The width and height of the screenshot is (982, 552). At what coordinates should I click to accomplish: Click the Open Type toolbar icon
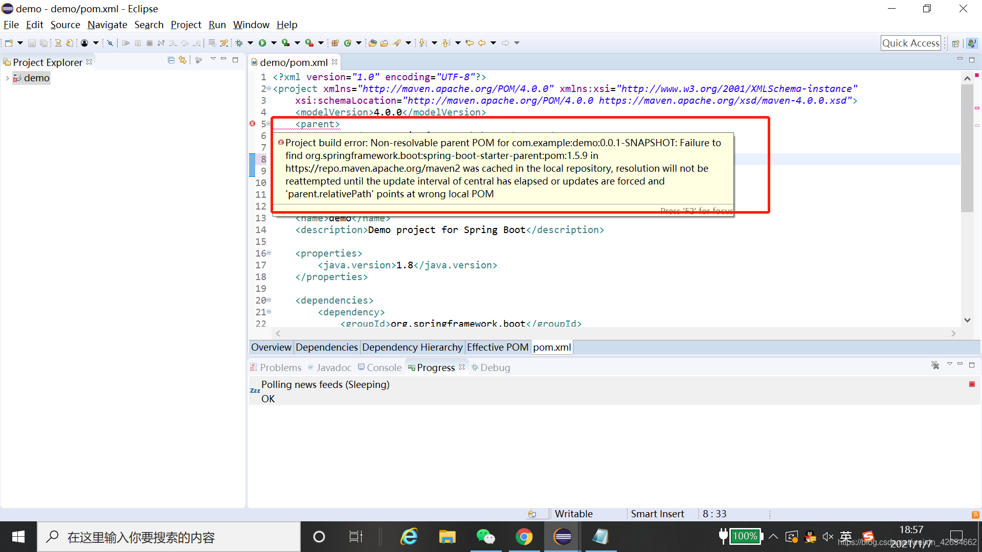coord(372,43)
